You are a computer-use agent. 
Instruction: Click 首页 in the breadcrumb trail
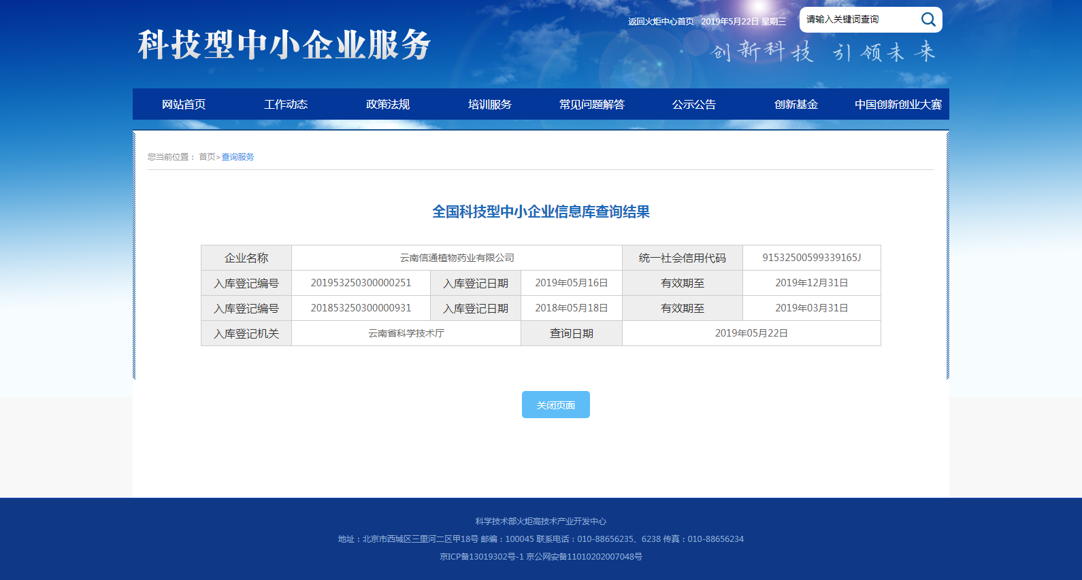coord(207,157)
